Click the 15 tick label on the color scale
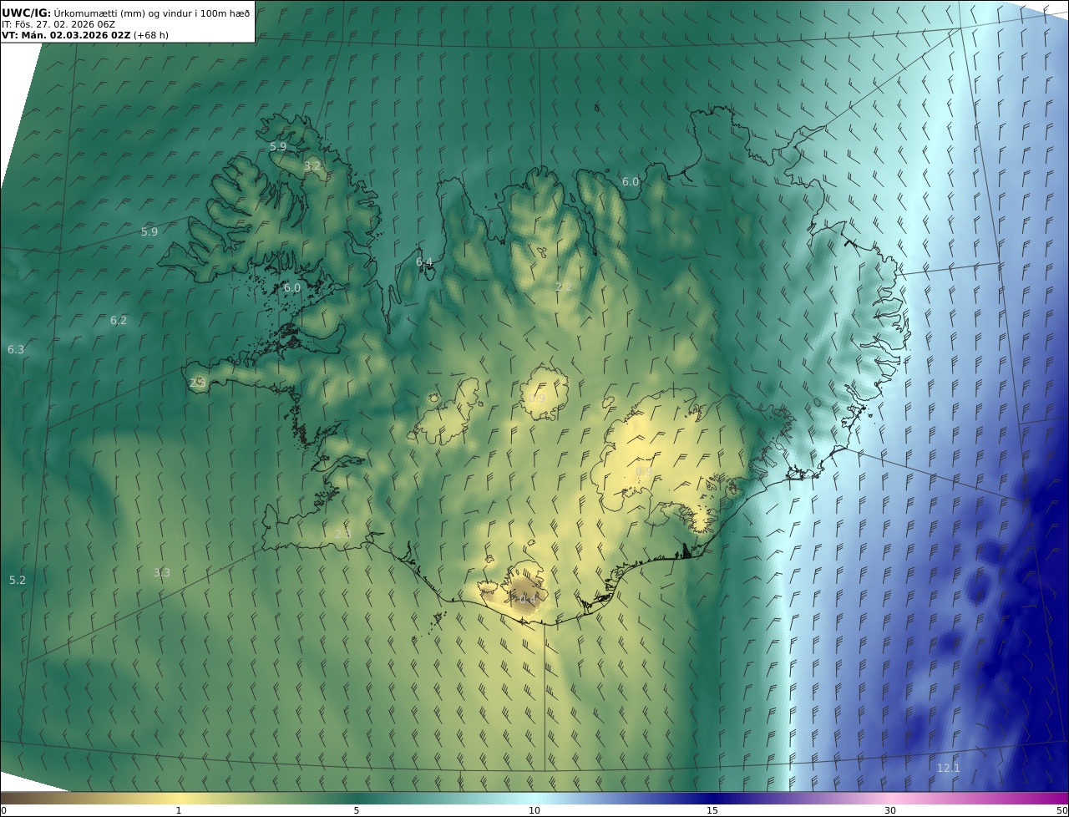Screen dimensions: 1069x817 click(712, 810)
